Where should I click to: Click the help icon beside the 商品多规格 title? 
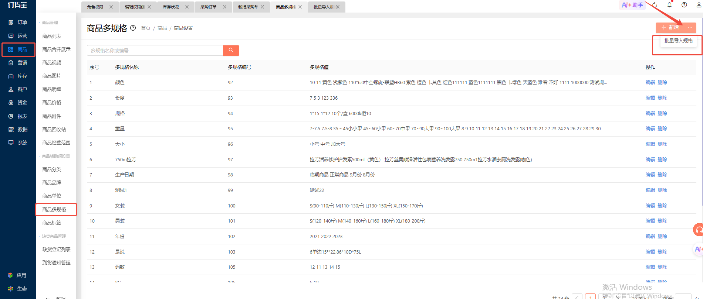coord(133,28)
